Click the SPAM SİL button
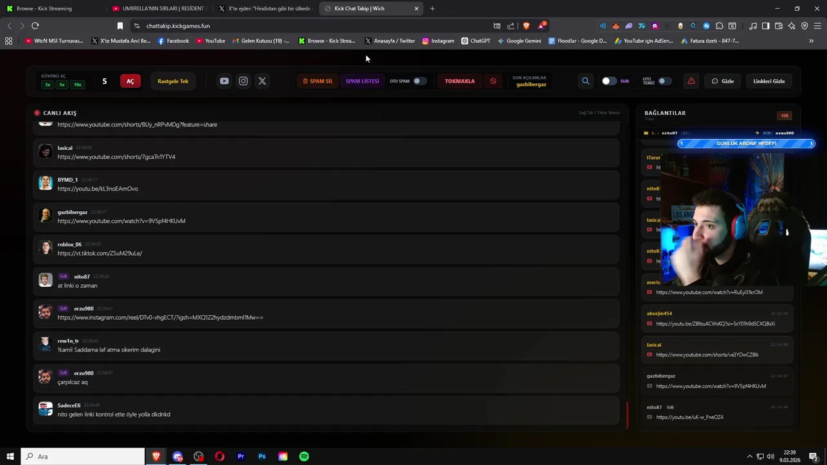The width and height of the screenshot is (827, 465). pos(317,81)
